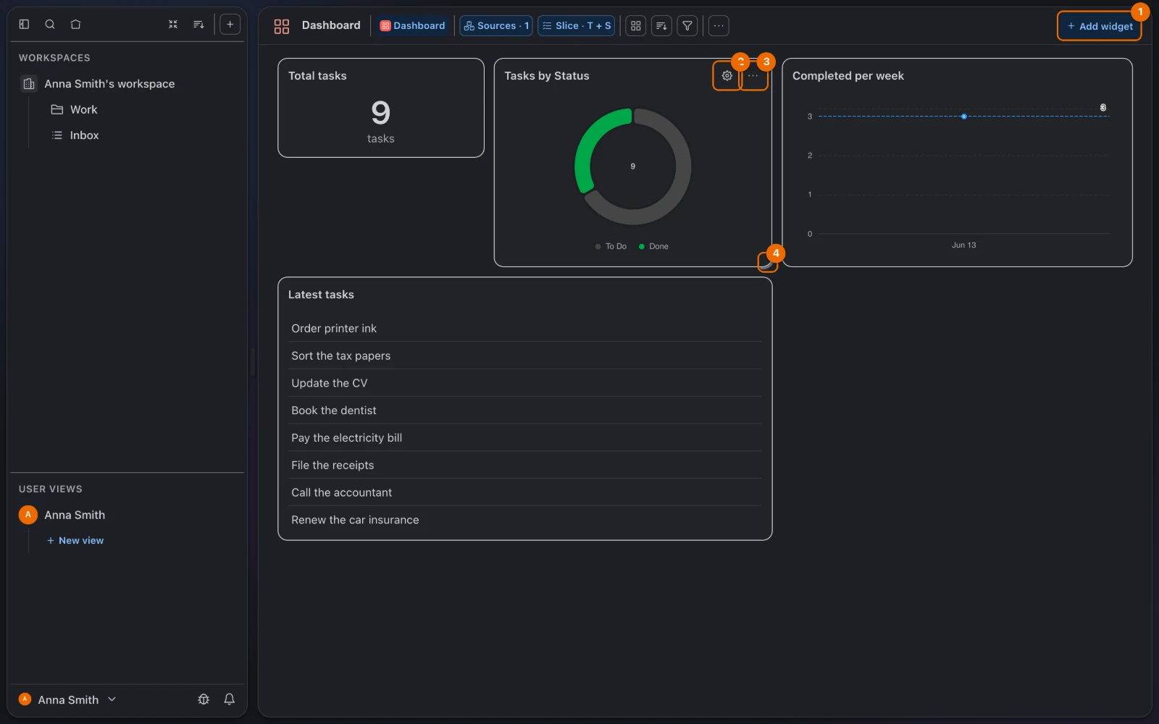Open task 'Sort the tax papers'

pyautogui.click(x=525, y=356)
